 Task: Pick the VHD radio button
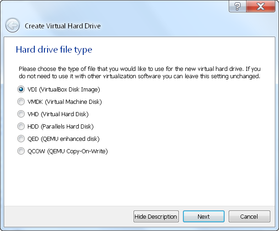[21, 114]
